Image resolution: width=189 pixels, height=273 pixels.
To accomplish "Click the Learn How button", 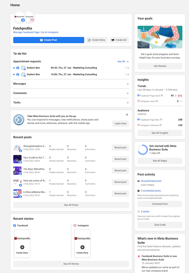I will pyautogui.click(x=120, y=124).
